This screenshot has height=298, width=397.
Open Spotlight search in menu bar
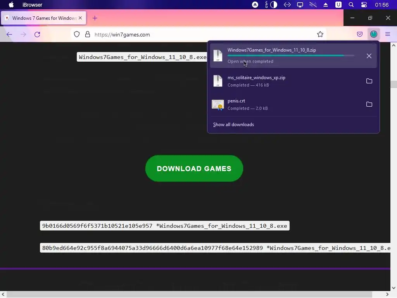[351, 5]
